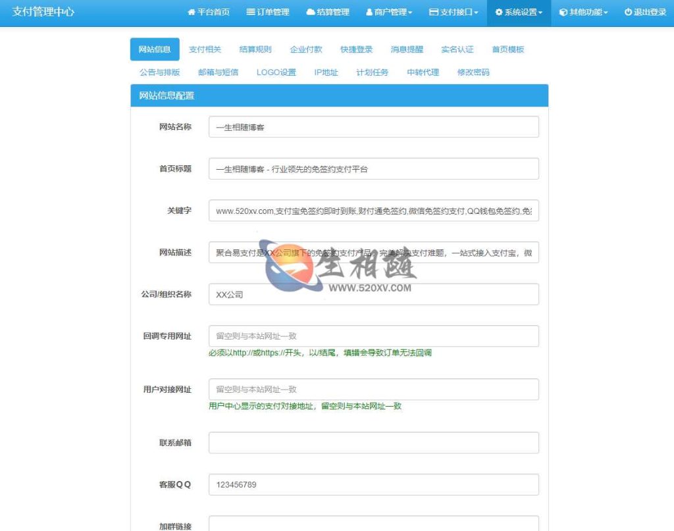Screen dimensions: 674x531
Task: Expand the 商户管理 dropdown menu
Action: pos(392,11)
